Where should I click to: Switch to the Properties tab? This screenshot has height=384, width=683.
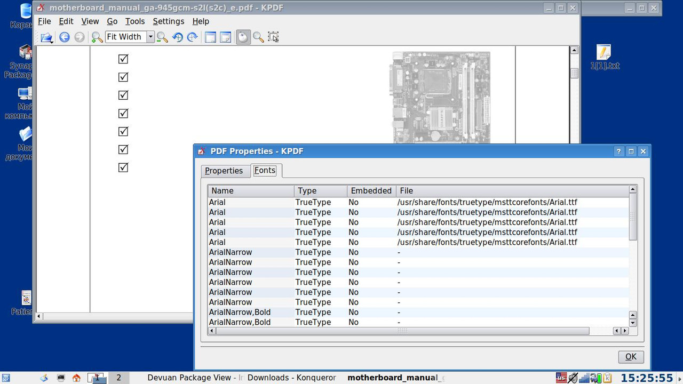click(x=224, y=171)
